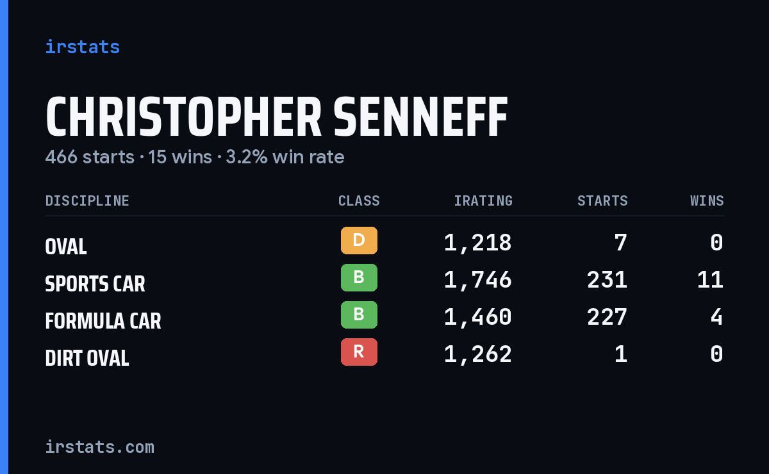Select the Sports Car discipline row

click(384, 280)
